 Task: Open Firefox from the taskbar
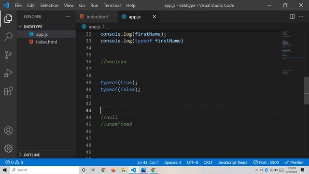(x=113, y=170)
